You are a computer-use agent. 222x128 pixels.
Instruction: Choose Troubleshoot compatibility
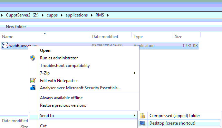coord(65,66)
